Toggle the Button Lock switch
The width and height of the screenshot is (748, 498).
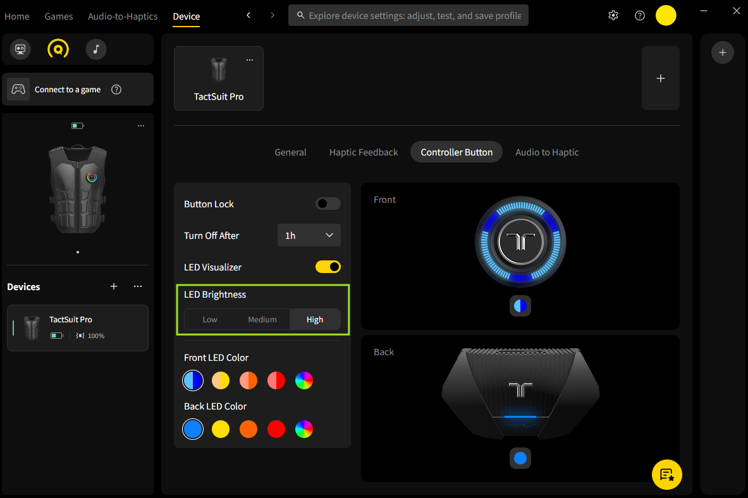(328, 203)
